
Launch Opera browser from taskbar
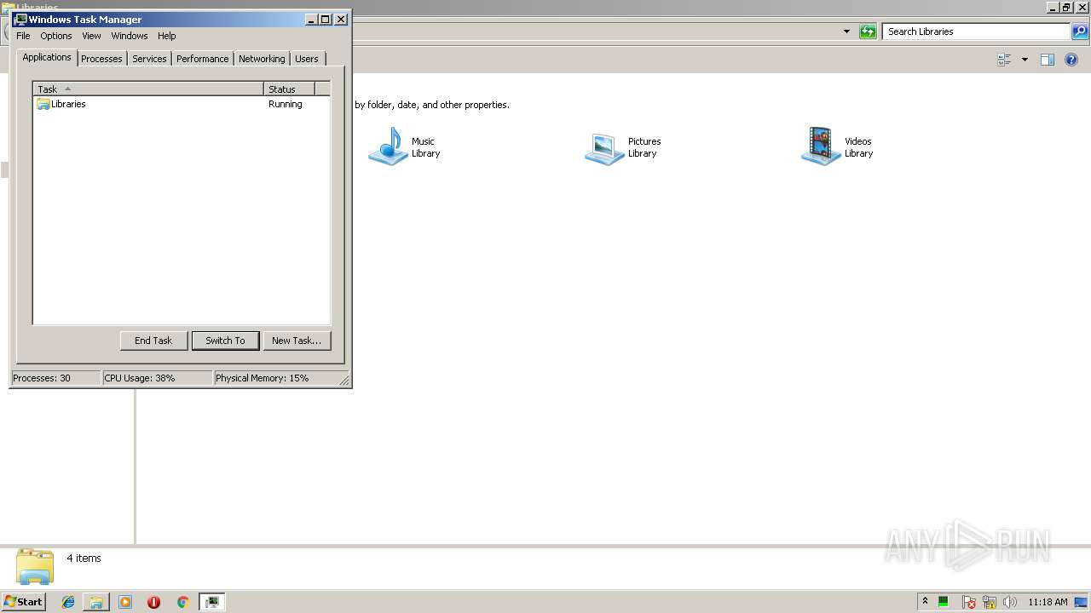point(153,602)
